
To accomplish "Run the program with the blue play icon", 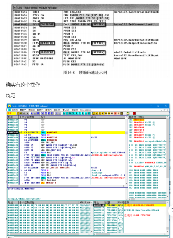I will click(32, 113).
